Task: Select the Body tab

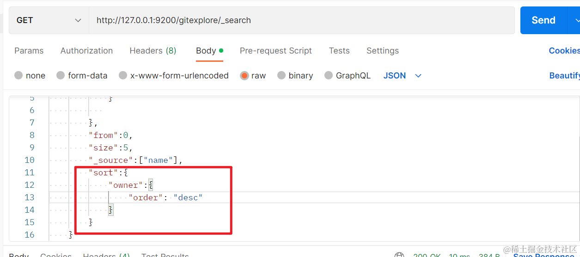Action: [x=209, y=51]
